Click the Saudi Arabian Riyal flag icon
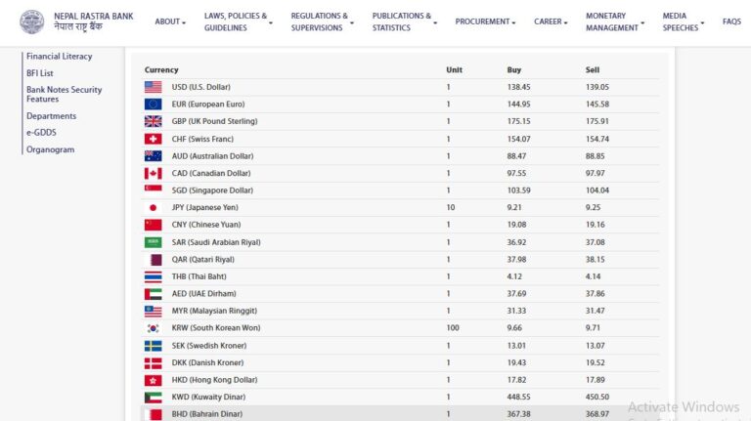Screen dimensions: 751x421 [153, 242]
